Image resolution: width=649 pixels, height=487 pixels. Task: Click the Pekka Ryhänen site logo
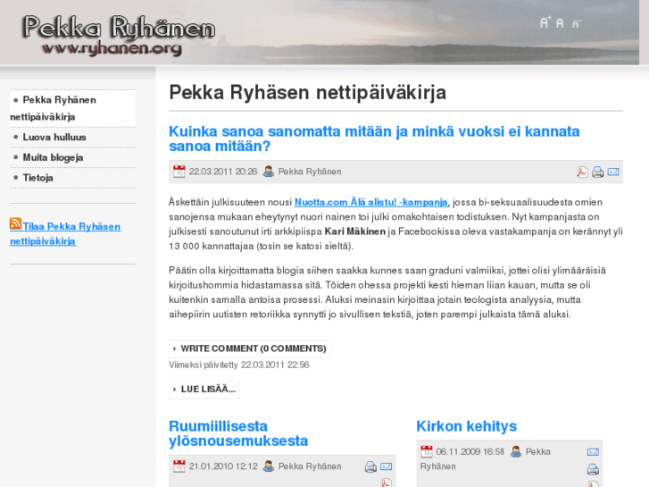pos(118,34)
